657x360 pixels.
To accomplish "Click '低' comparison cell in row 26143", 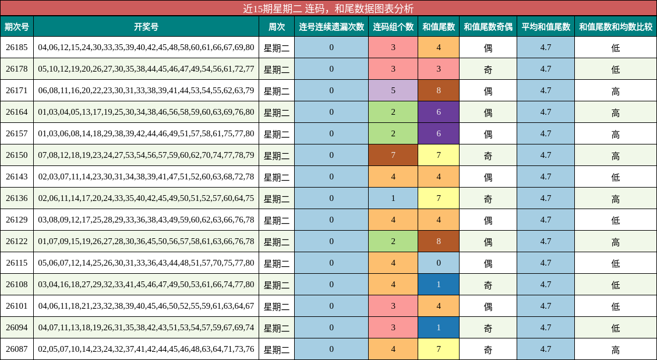I will pos(616,177).
